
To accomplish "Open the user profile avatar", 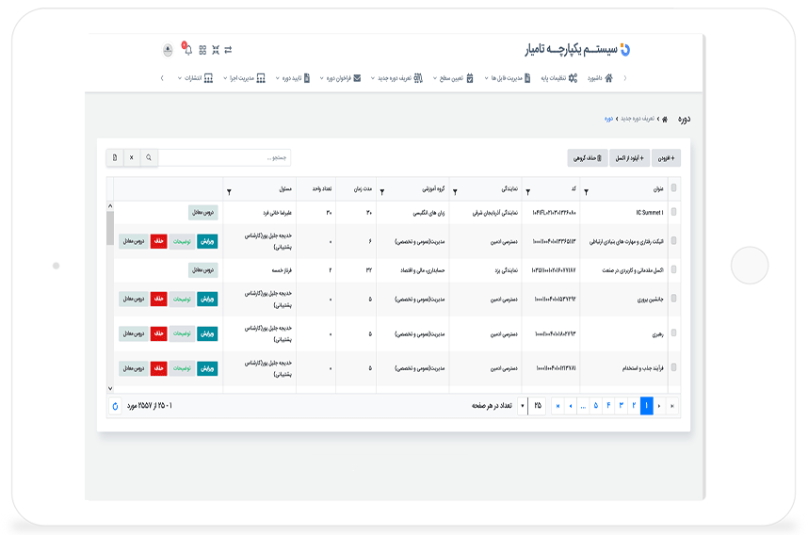I will pyautogui.click(x=169, y=50).
